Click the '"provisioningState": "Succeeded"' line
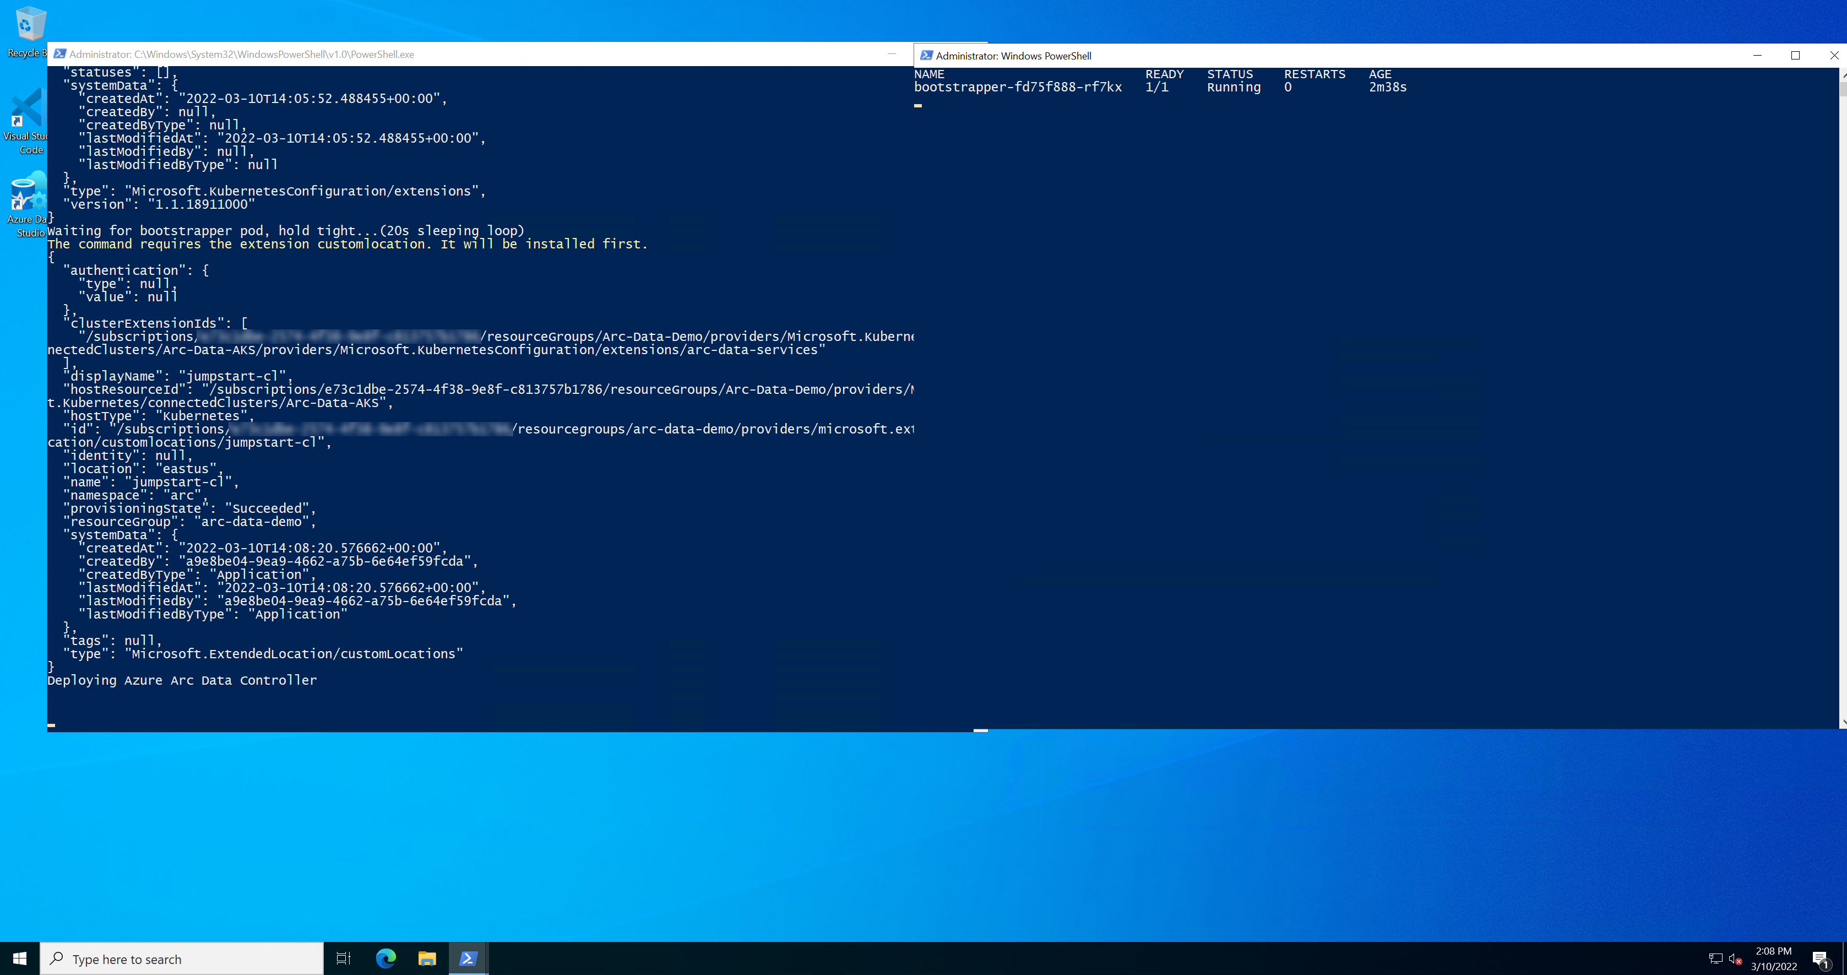 pos(189,508)
